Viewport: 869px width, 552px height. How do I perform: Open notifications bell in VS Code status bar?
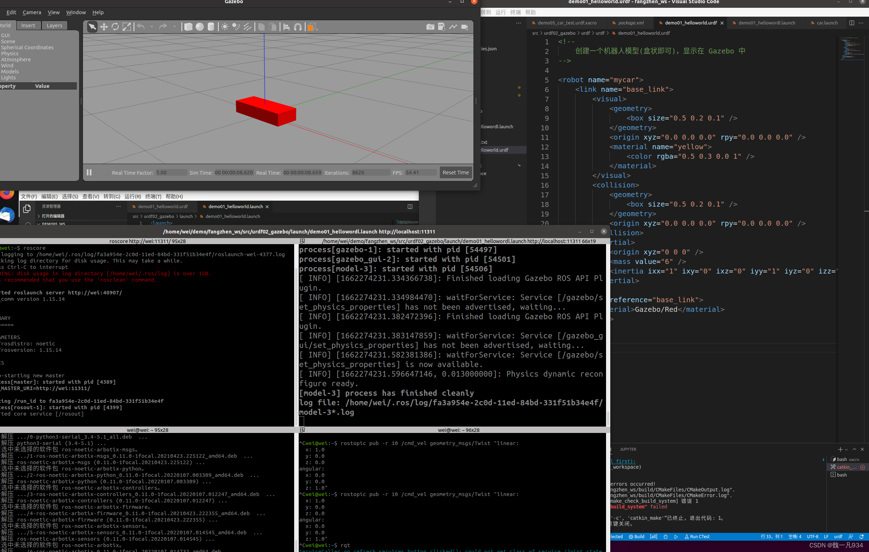[x=862, y=536]
